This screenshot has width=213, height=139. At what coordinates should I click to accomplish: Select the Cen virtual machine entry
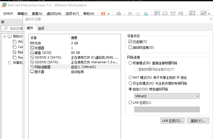18,47
